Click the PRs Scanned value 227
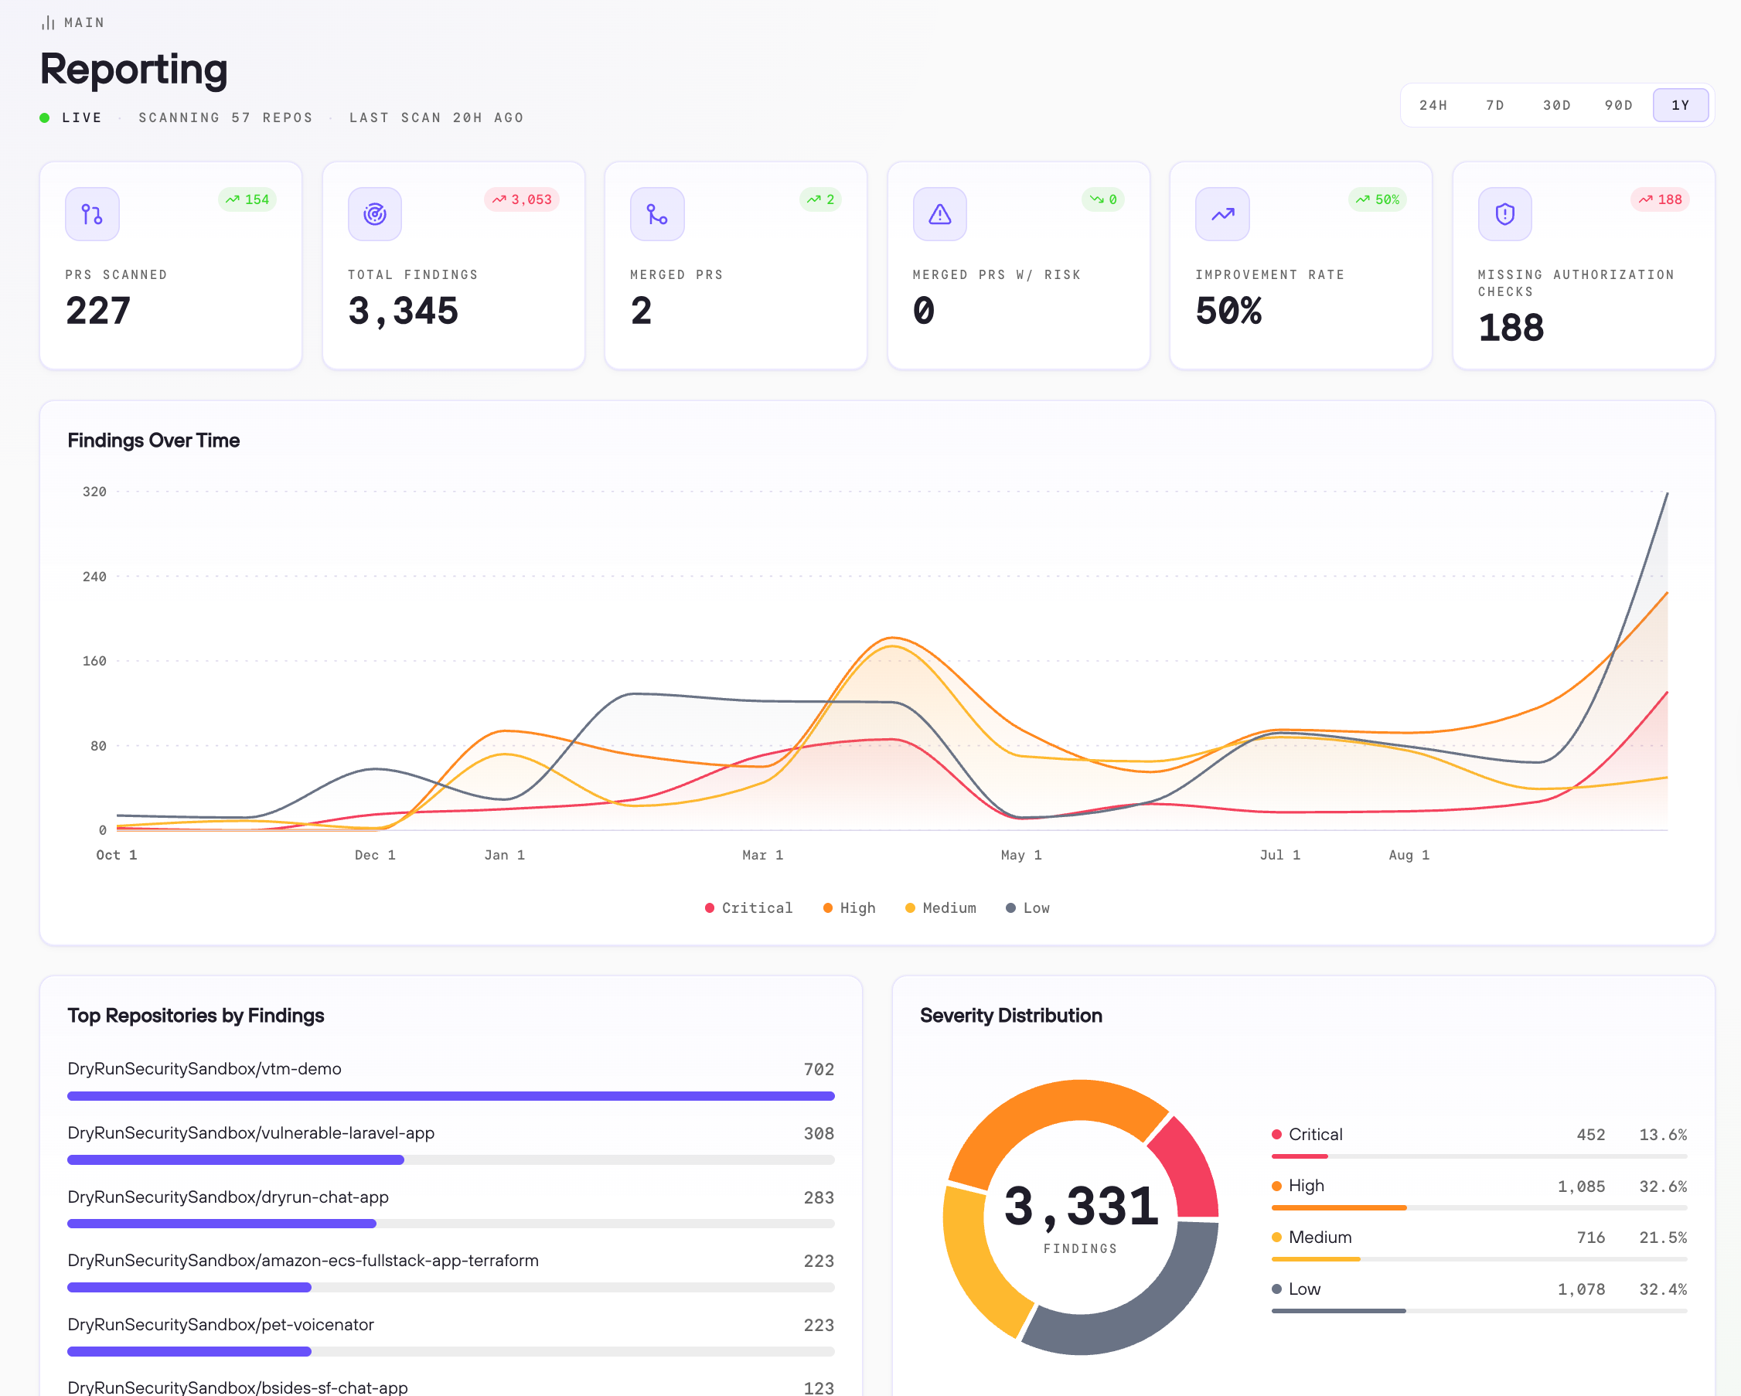 pyautogui.click(x=98, y=311)
